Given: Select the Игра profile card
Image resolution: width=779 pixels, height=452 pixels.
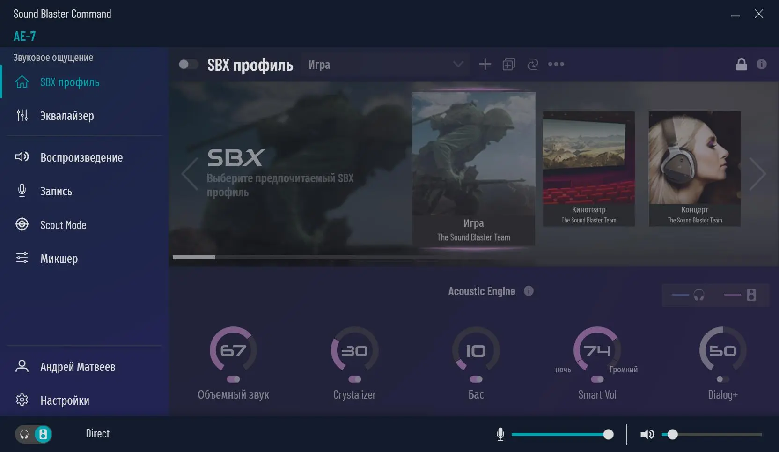Looking at the screenshot, I should [474, 169].
